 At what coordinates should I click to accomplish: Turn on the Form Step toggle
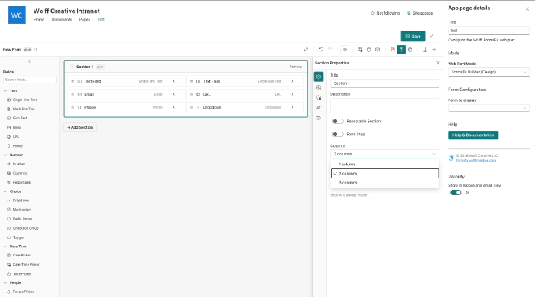(x=338, y=134)
